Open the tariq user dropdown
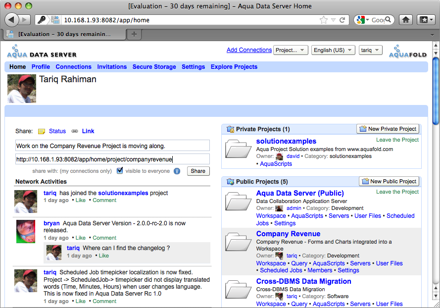The image size is (440, 308). (x=370, y=50)
